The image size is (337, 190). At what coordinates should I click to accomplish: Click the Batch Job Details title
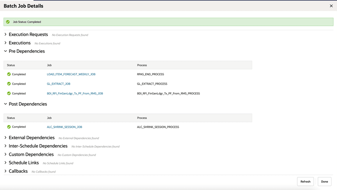[x=23, y=6]
